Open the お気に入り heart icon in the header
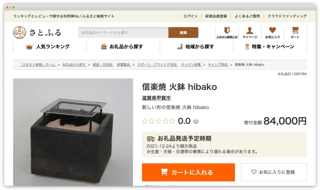Screen dimensions: 320x190 (272, 30)
